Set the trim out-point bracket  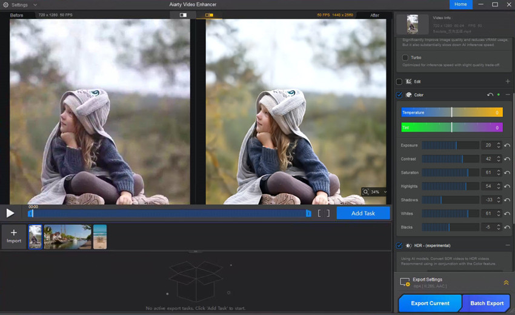[328, 213]
